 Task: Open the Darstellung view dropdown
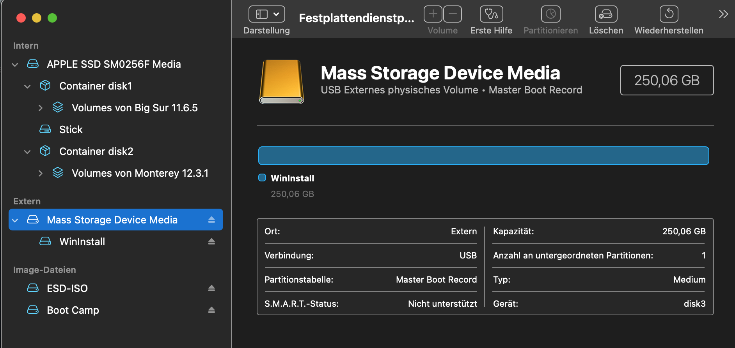click(x=267, y=14)
